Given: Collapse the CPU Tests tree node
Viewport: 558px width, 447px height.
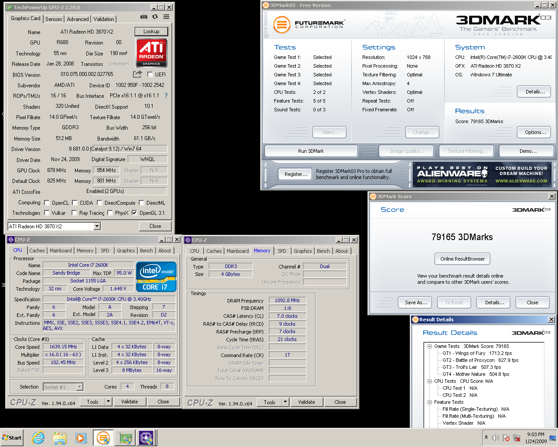Looking at the screenshot, I should tap(429, 381).
